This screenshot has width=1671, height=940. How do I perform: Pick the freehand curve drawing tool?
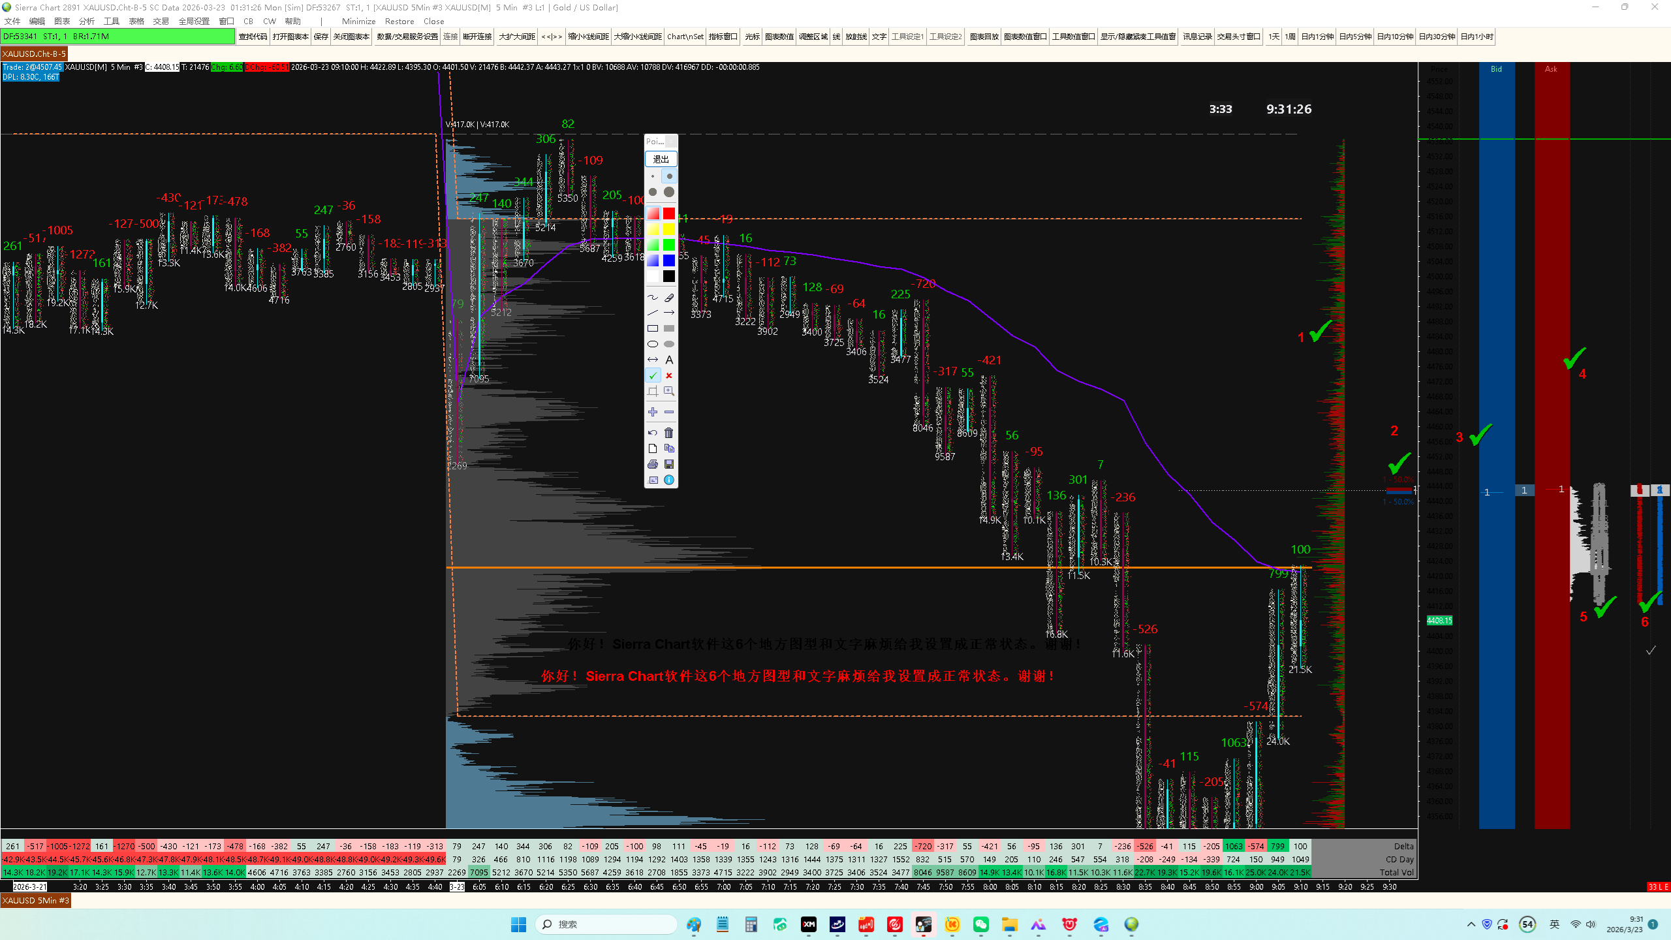click(653, 298)
